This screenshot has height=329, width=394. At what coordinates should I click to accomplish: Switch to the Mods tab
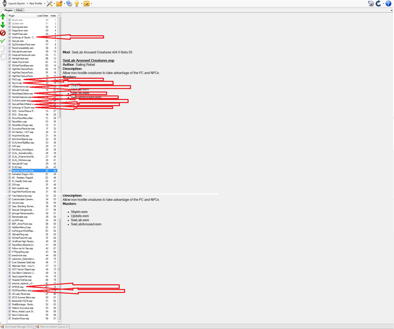[x=19, y=11]
